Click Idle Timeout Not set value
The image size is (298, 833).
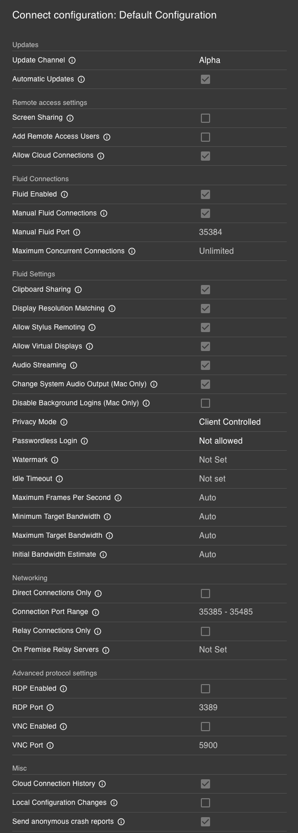(212, 479)
